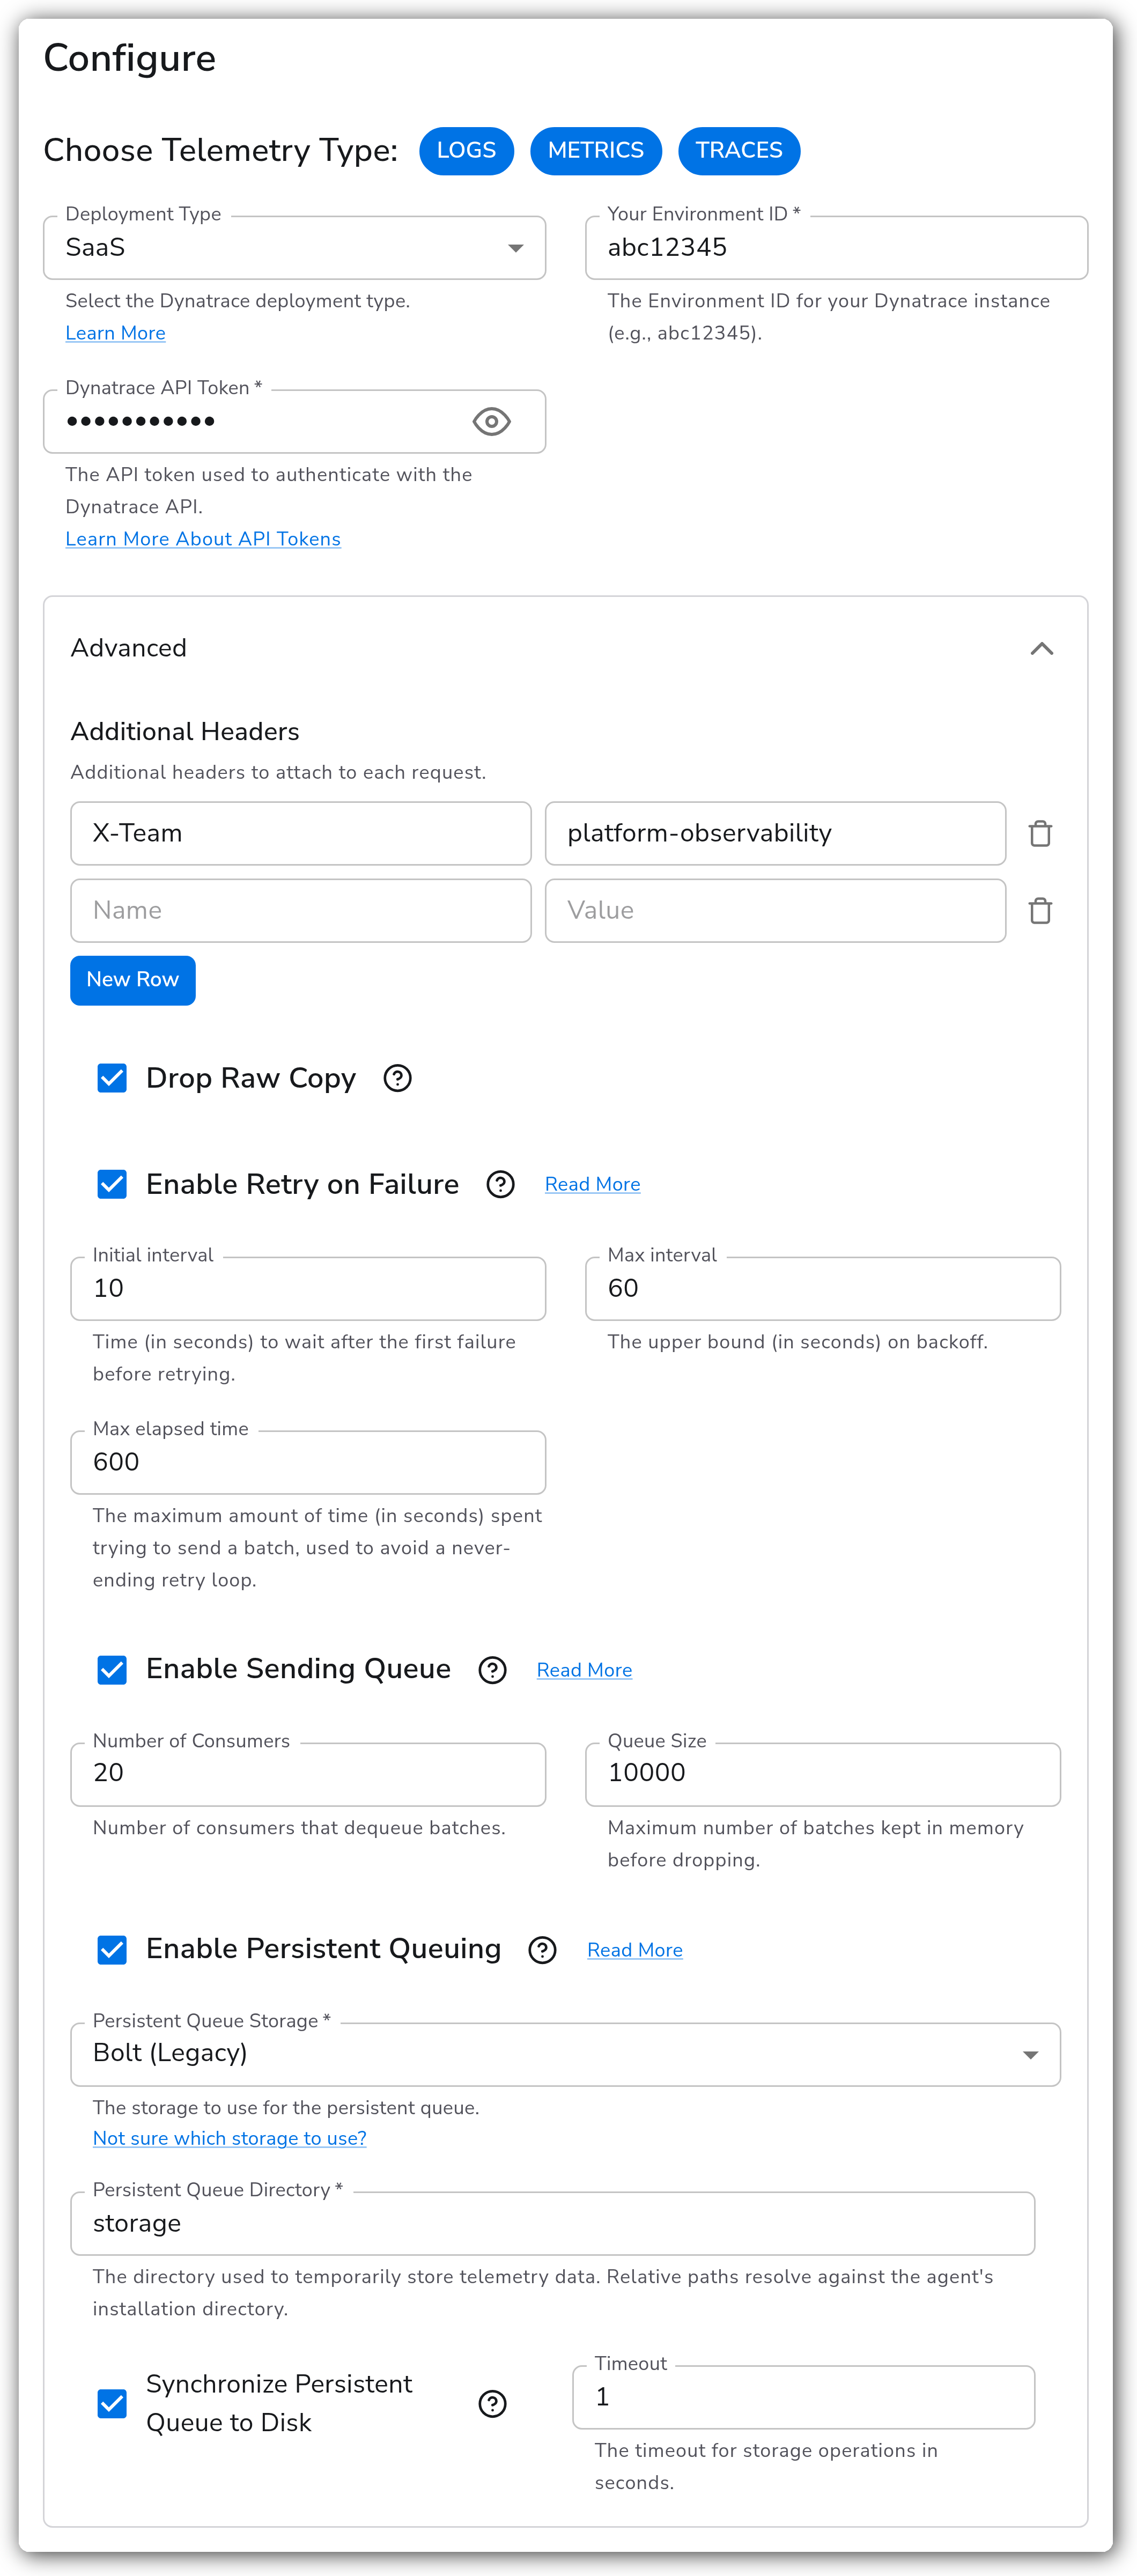This screenshot has width=1137, height=2576.
Task: Open help icon for Persistent Queuing
Action: (542, 1950)
